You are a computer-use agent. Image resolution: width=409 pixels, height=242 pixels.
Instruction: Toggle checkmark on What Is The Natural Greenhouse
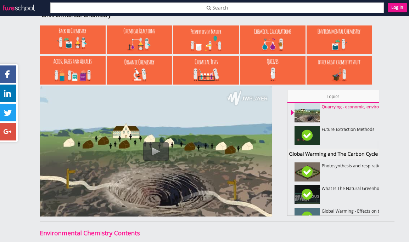[307, 195]
